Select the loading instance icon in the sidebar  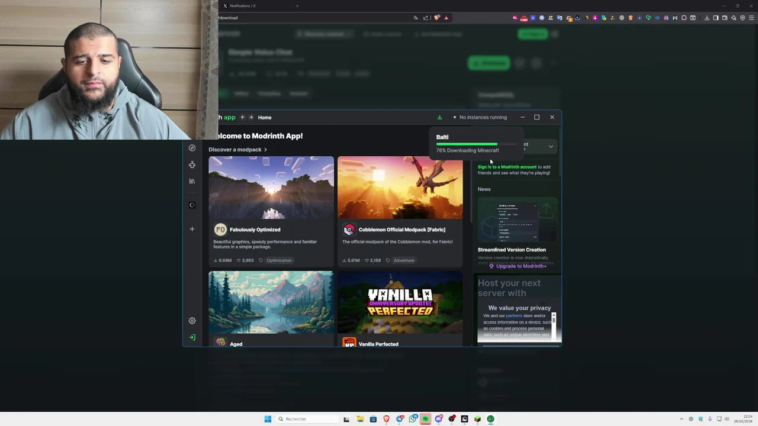[192, 205]
